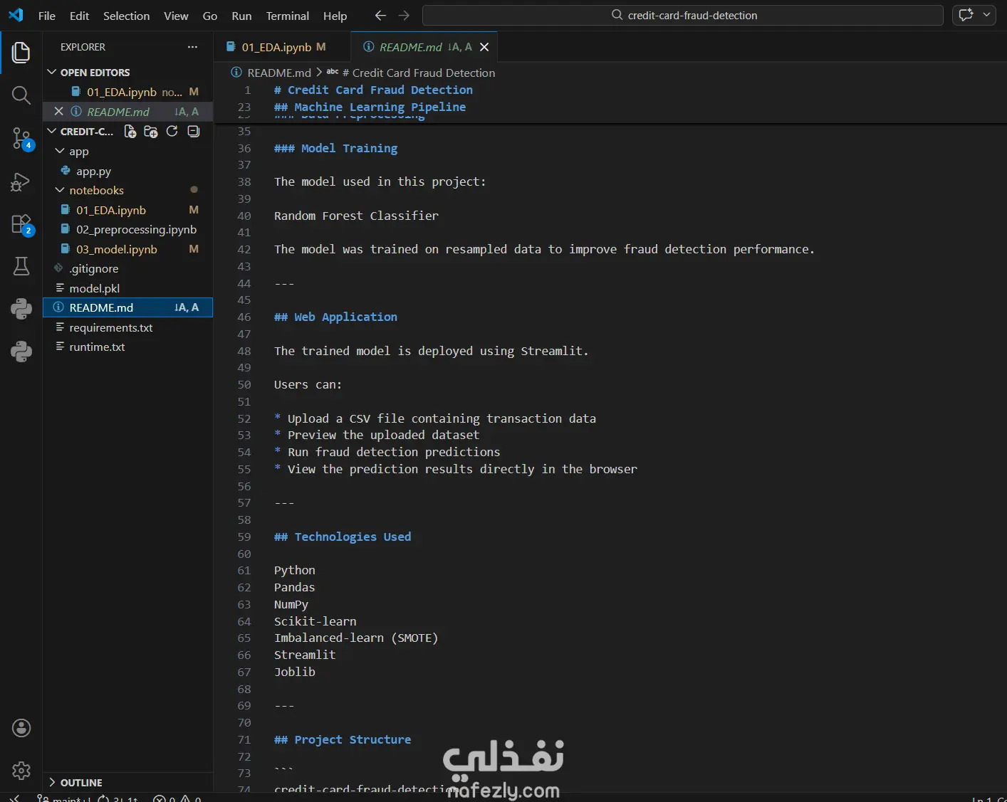
Task: Open the Run menu
Action: point(242,16)
